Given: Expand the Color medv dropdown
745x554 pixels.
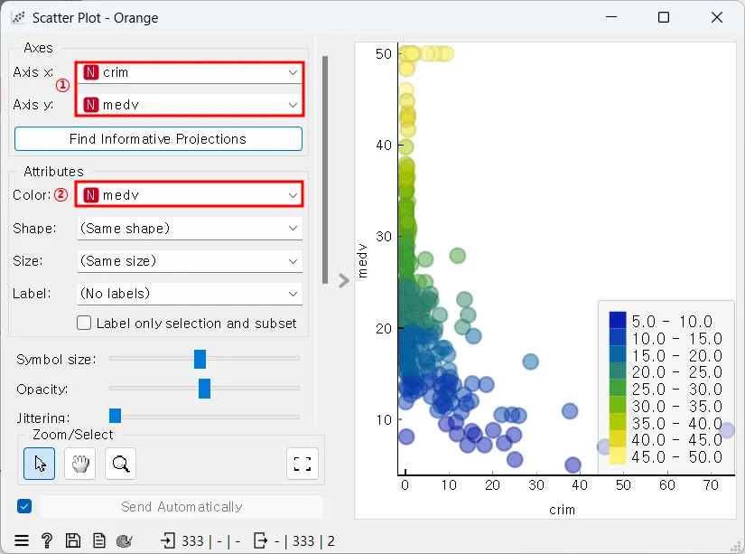Looking at the screenshot, I should (190, 195).
